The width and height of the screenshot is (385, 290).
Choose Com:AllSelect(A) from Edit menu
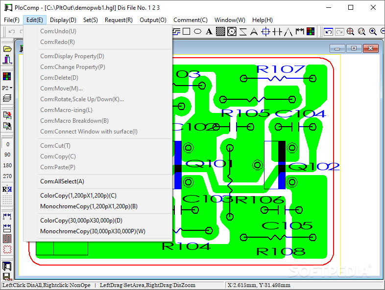pos(98,181)
